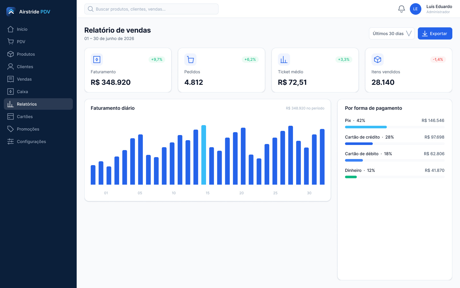Open Cartões from sidebar
The width and height of the screenshot is (460, 288).
[38, 116]
